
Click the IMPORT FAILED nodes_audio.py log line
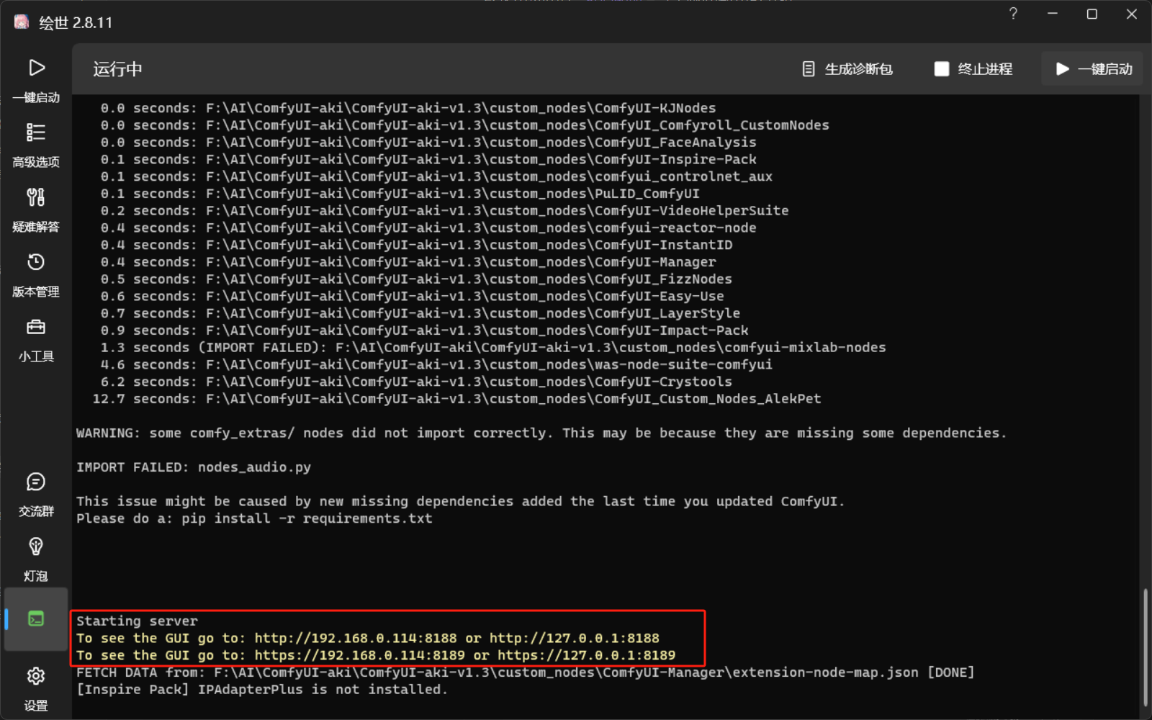pos(194,467)
